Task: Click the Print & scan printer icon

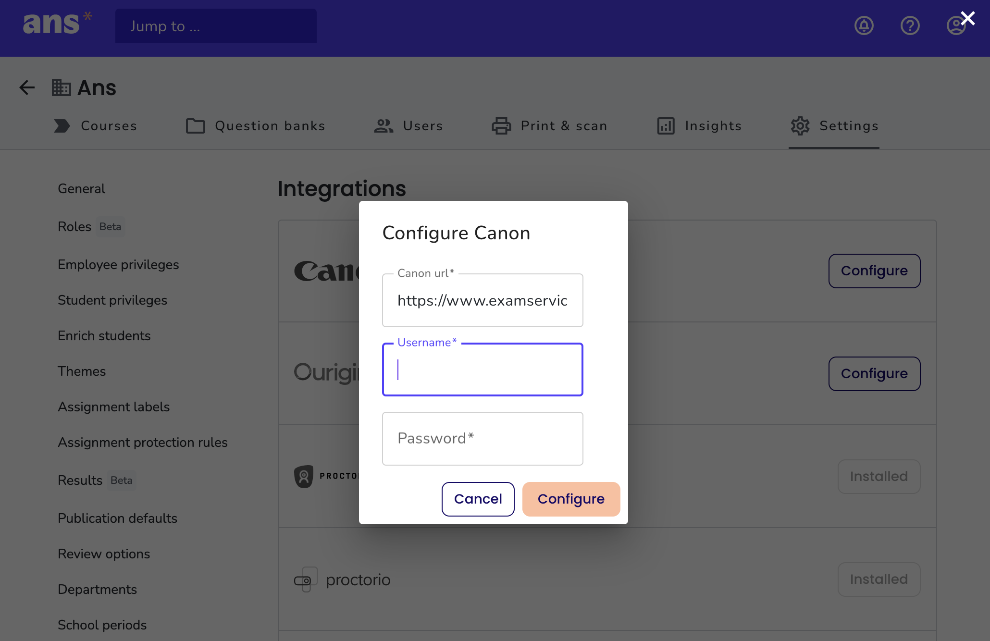Action: [501, 126]
